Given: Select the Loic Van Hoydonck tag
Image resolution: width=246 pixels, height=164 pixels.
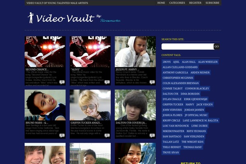Looking at the screenshot, I should [x=175, y=126].
